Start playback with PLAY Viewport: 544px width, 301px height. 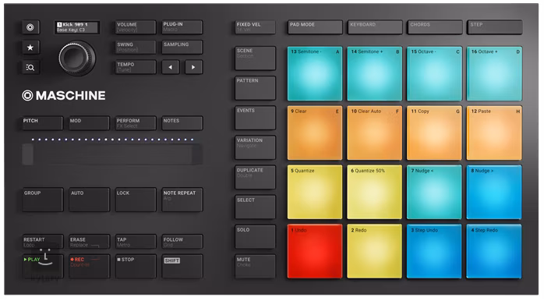pos(43,267)
